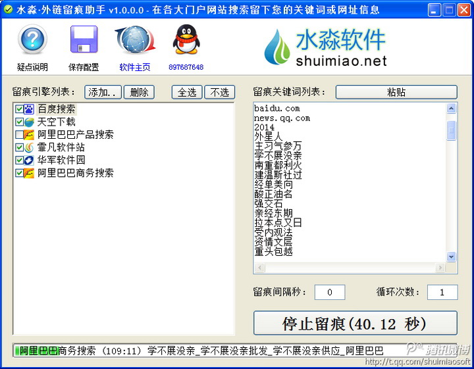Click the 主习气参万 keyword line
The width and height of the screenshot is (474, 369).
click(278, 146)
